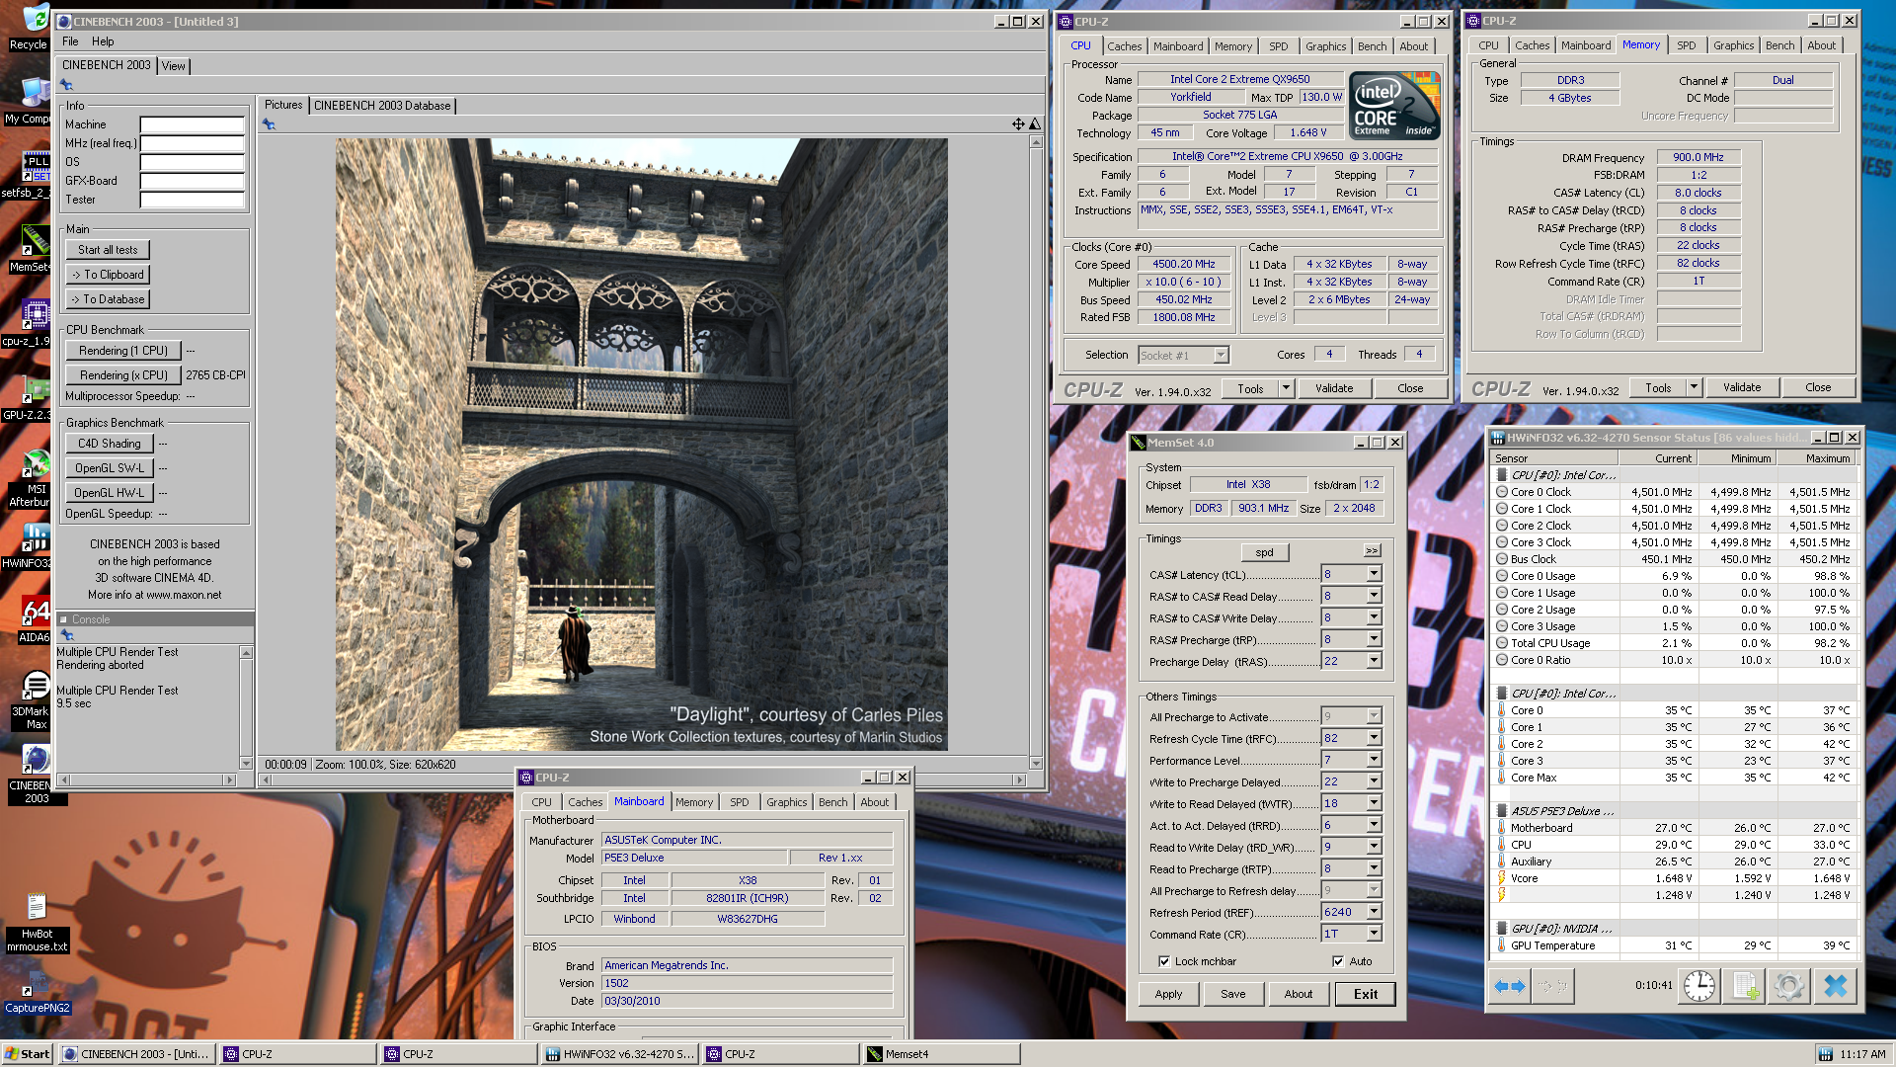Click C4D Shading button
The width and height of the screenshot is (1896, 1067).
[109, 444]
